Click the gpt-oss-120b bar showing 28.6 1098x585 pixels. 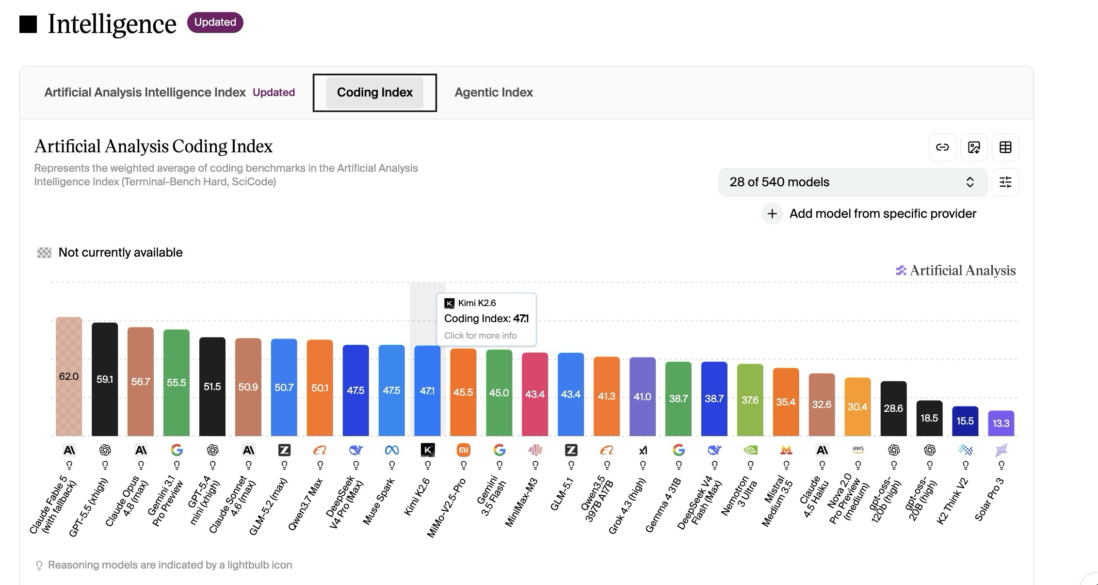pos(894,408)
